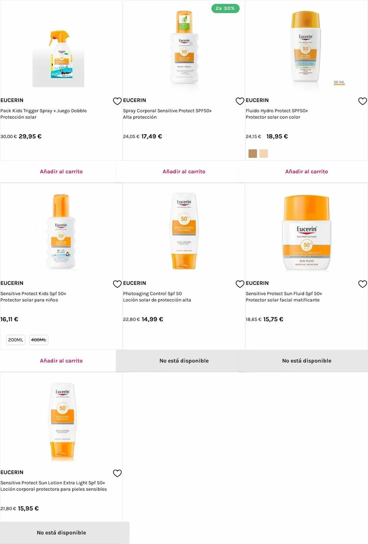
Task: Add Pack Kids Trigger Spray to cart
Action: point(61,171)
